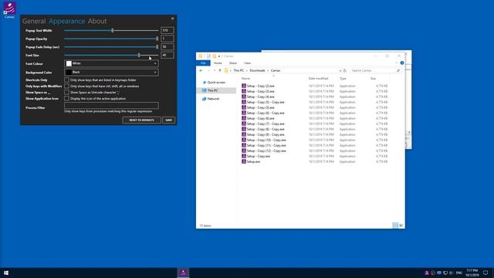Click the Popup Opacity slider handle
The image size is (494, 278).
pos(157,39)
